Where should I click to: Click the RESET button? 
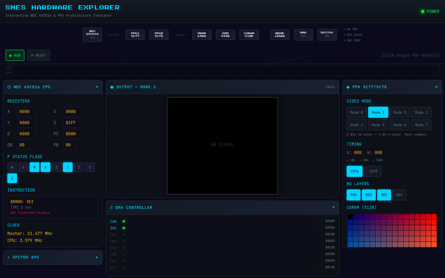tap(38, 55)
